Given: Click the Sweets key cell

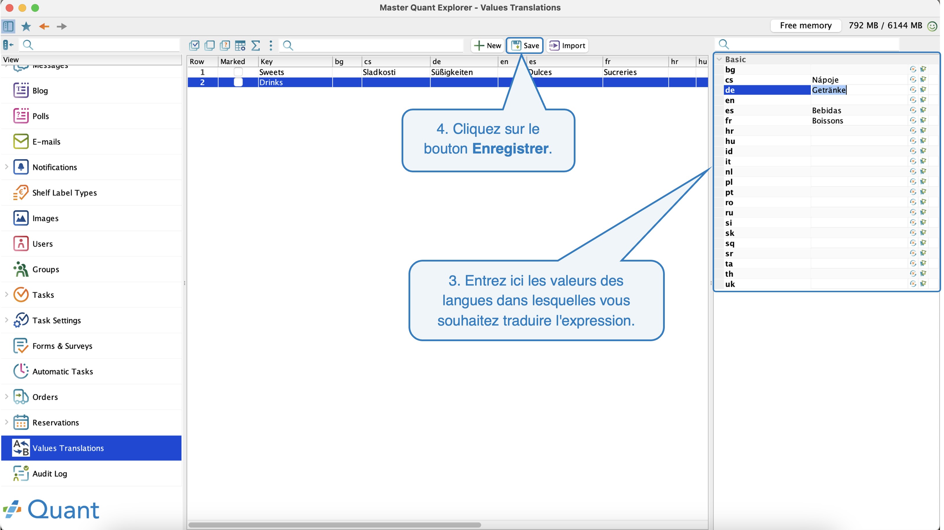Looking at the screenshot, I should [x=295, y=72].
